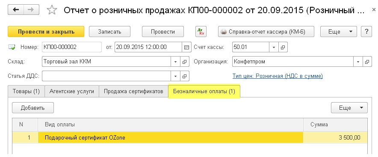Expand the Счет кассы dropdown list
Screen dimensions: 378x157
point(274,47)
